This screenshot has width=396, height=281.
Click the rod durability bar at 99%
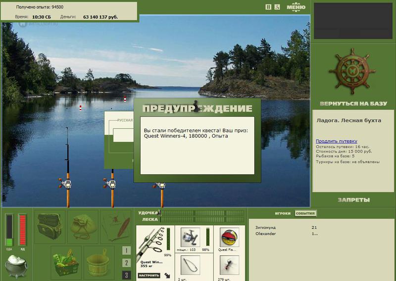coord(168,240)
